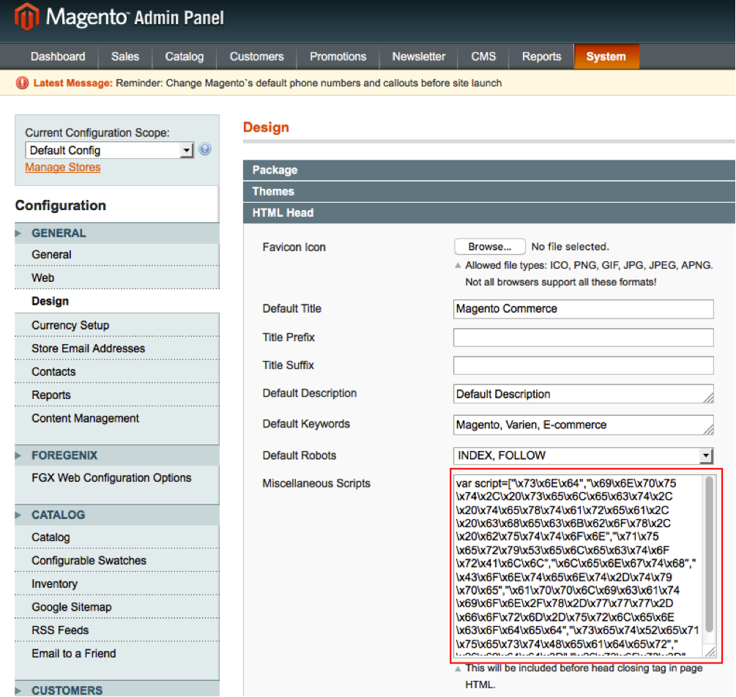Open the Promotions menu
Image resolution: width=736 pixels, height=697 pixels.
tap(338, 56)
